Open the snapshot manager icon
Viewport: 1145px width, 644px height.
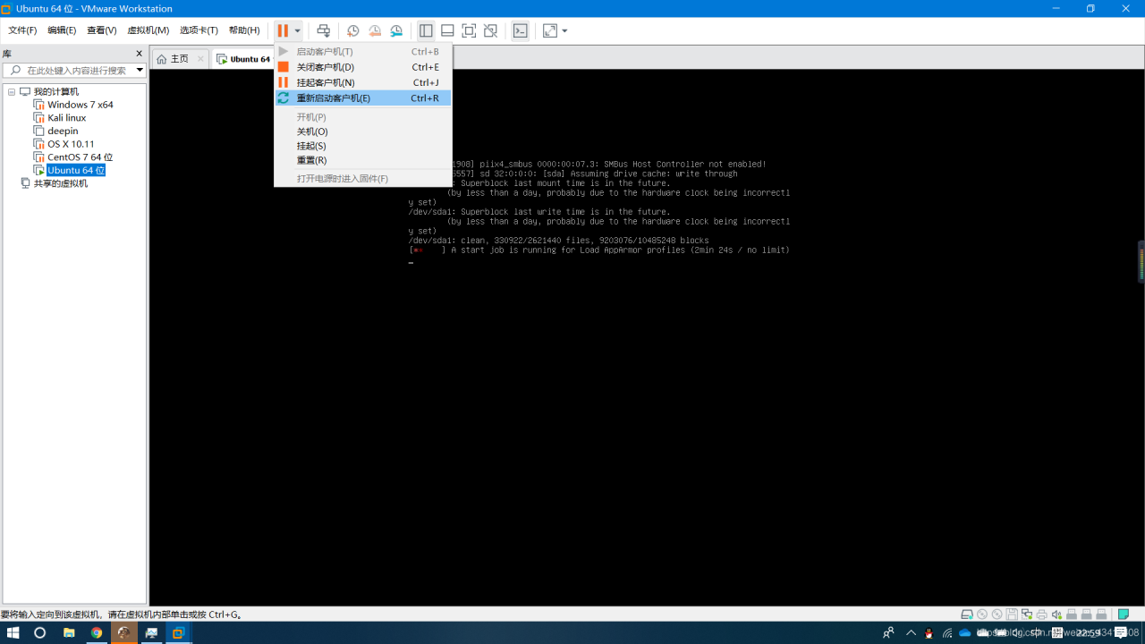396,30
